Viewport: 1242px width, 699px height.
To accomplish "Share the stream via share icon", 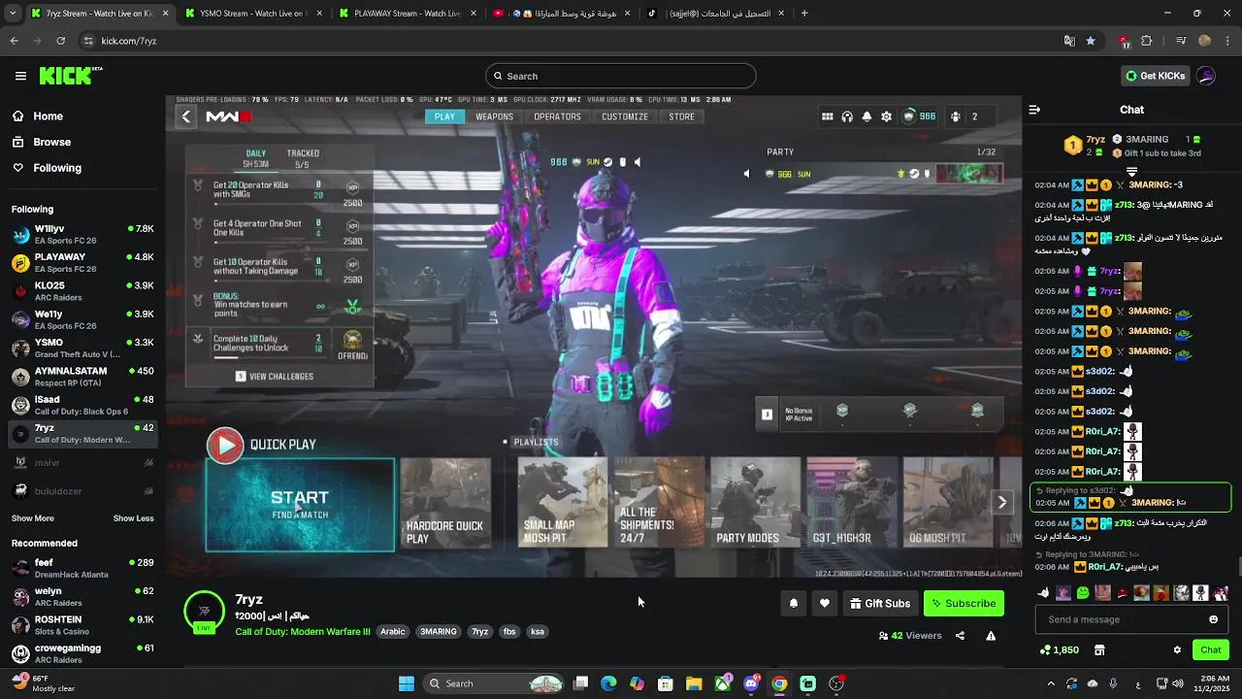I will 960,636.
